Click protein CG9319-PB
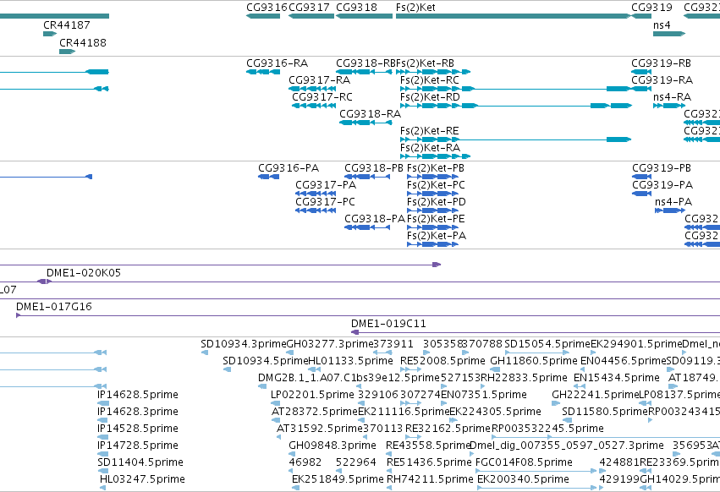 (642, 177)
